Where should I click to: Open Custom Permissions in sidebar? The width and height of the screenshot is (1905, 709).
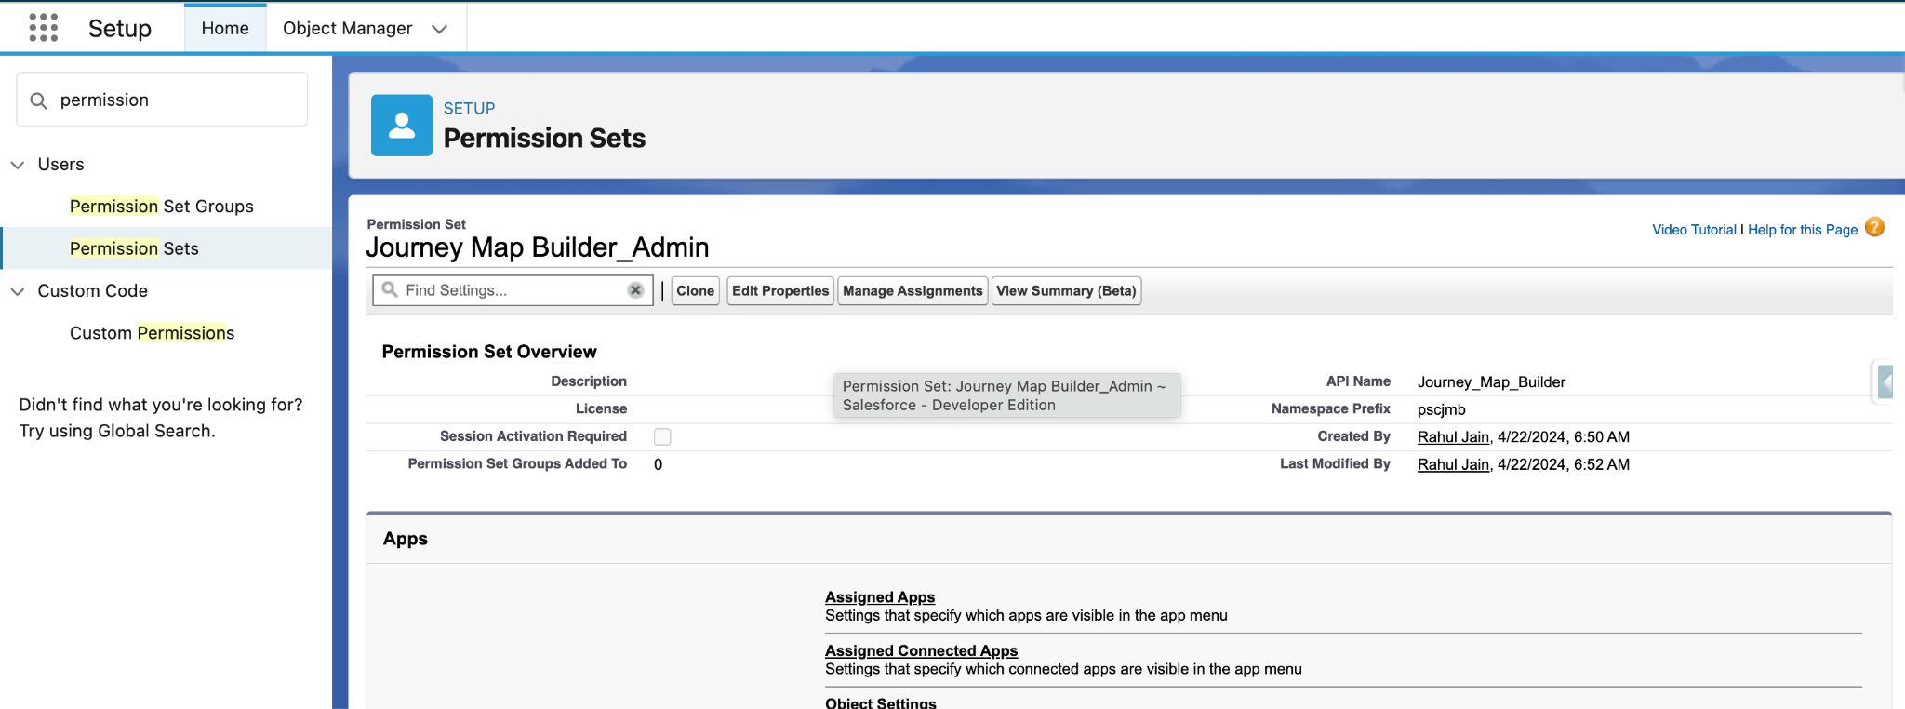coord(152,333)
